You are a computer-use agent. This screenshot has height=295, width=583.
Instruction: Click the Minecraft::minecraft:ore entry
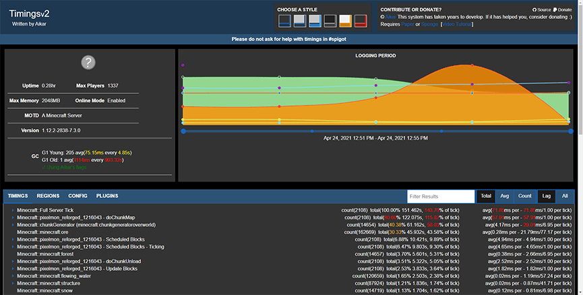click(x=42, y=232)
